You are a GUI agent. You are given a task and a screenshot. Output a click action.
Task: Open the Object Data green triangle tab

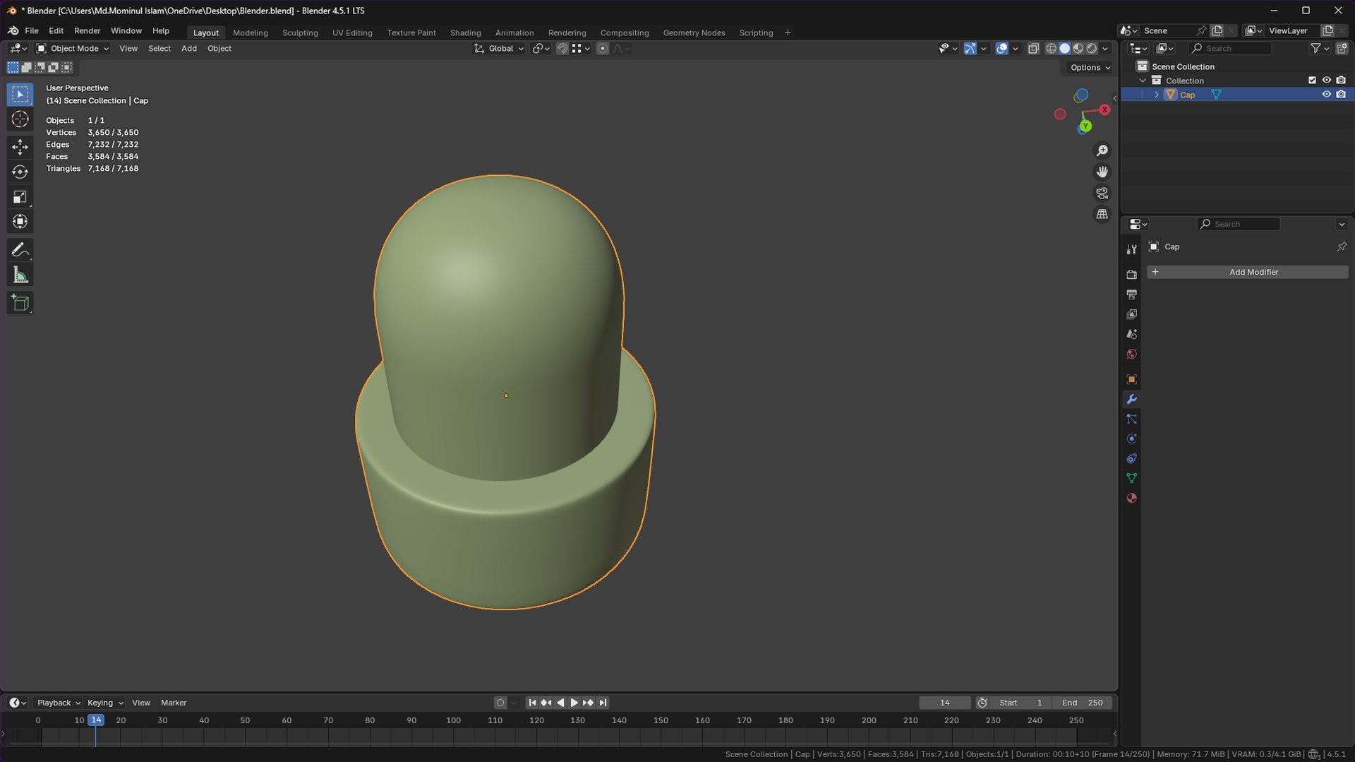(1131, 478)
